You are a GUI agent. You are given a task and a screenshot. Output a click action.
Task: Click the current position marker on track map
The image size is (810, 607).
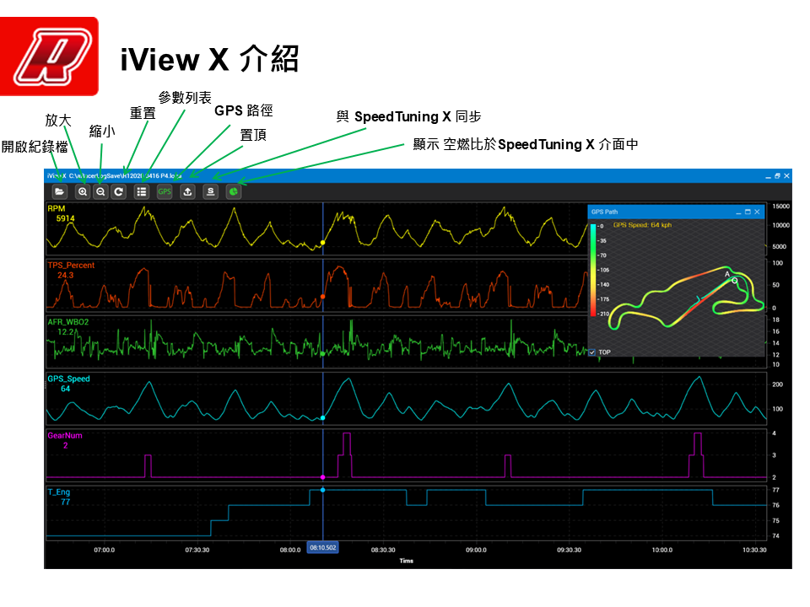pos(734,281)
